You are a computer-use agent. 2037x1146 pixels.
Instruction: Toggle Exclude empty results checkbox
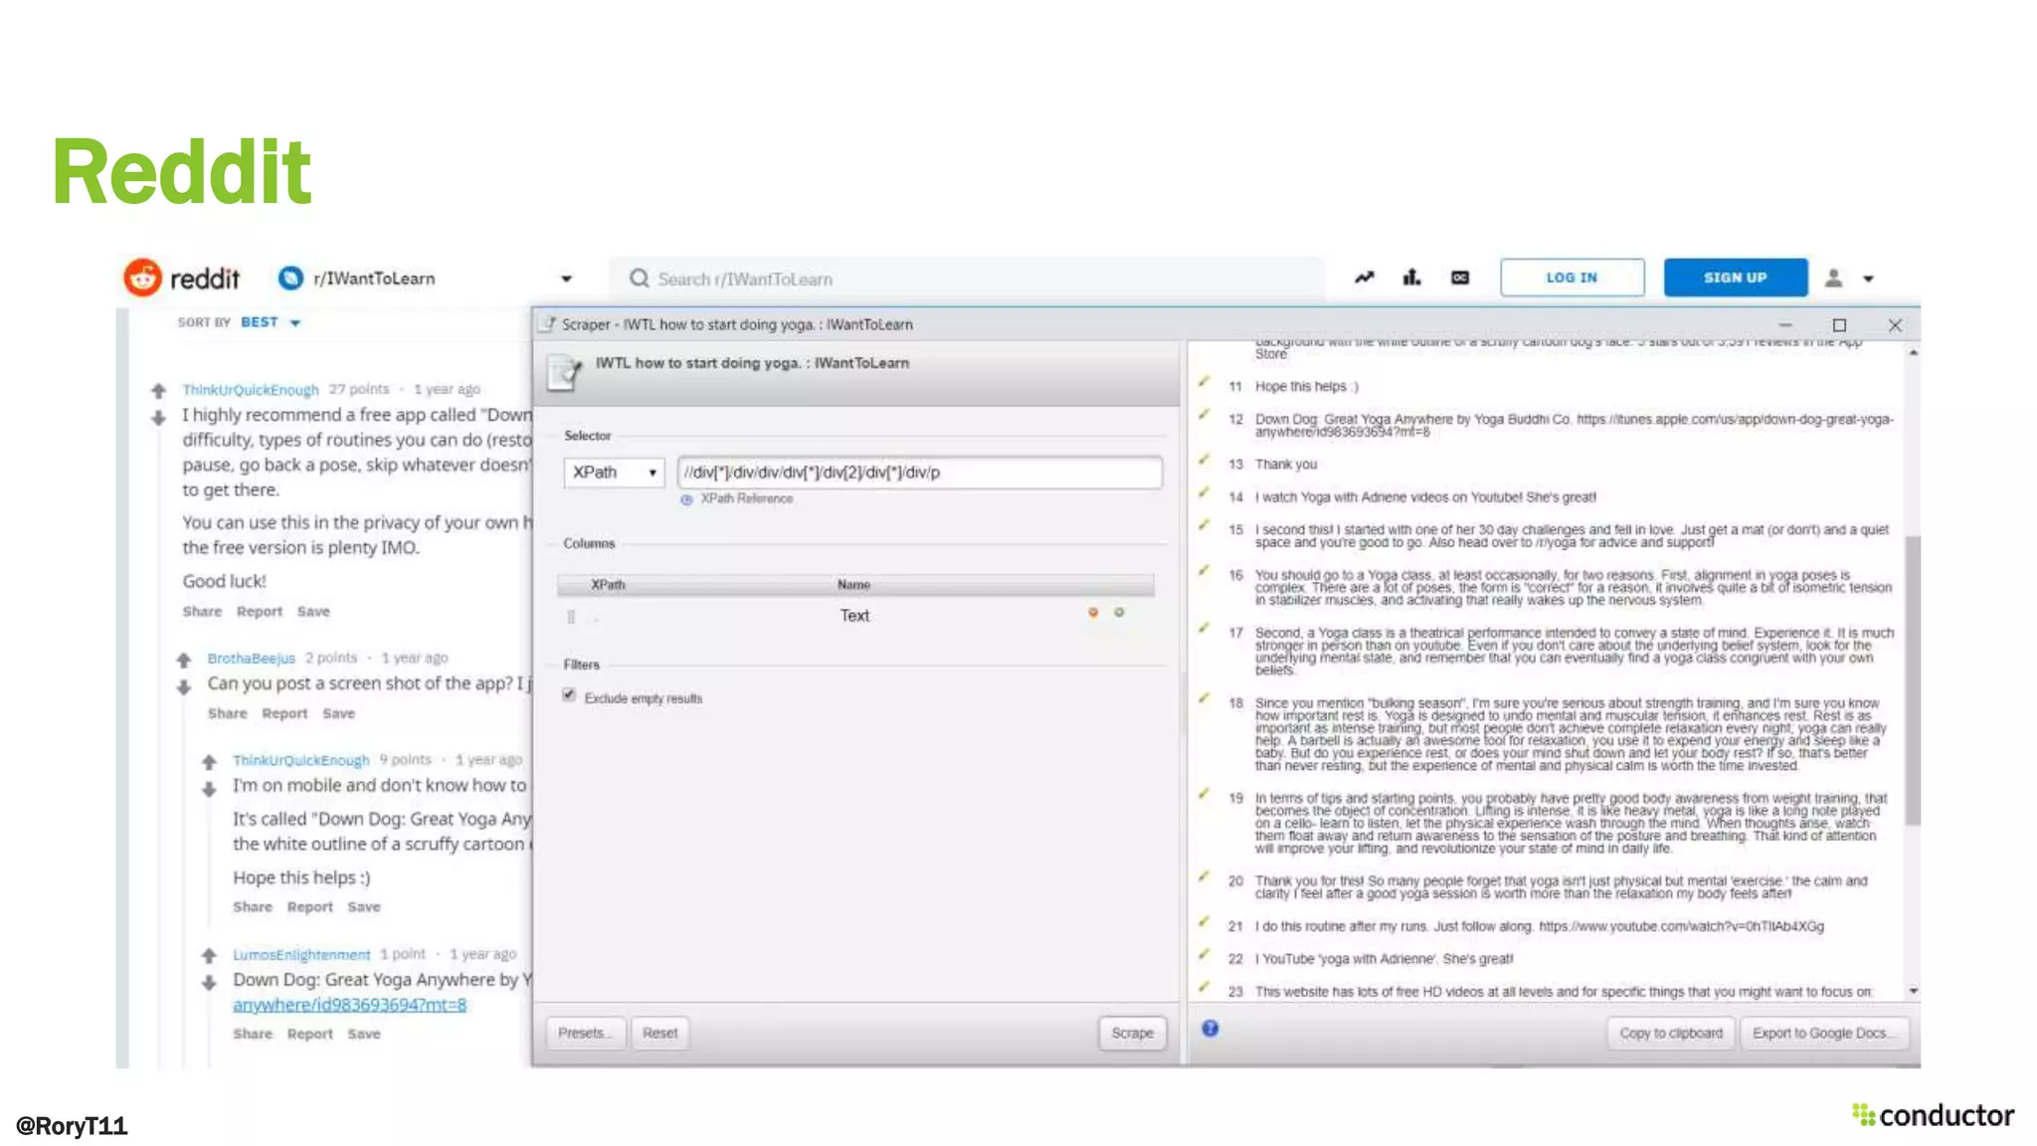(569, 695)
